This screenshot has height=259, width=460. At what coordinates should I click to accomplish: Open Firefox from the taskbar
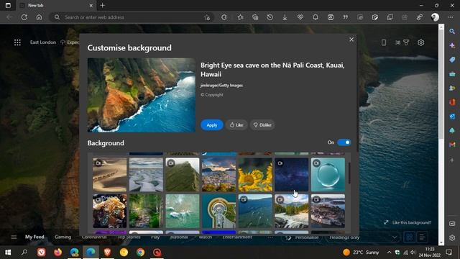coord(57,253)
